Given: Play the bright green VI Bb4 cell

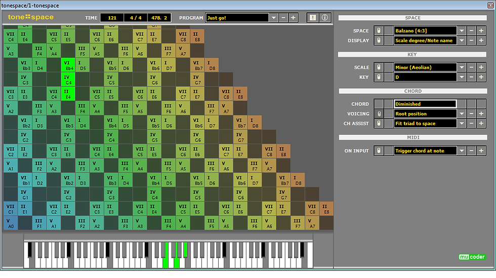Looking at the screenshot, I should point(68,65).
